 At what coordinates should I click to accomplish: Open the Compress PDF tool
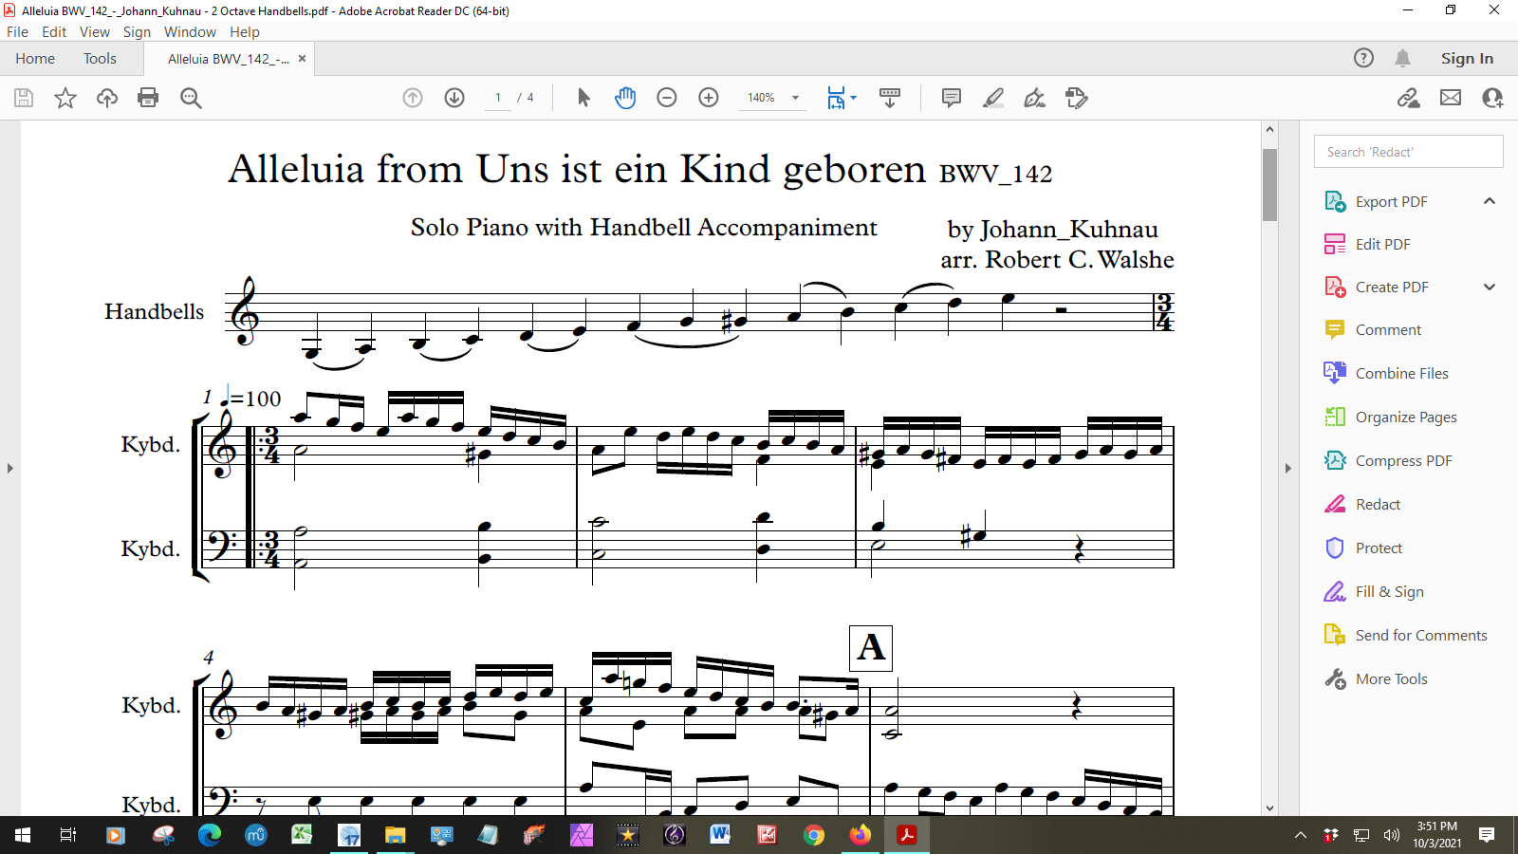(x=1403, y=460)
